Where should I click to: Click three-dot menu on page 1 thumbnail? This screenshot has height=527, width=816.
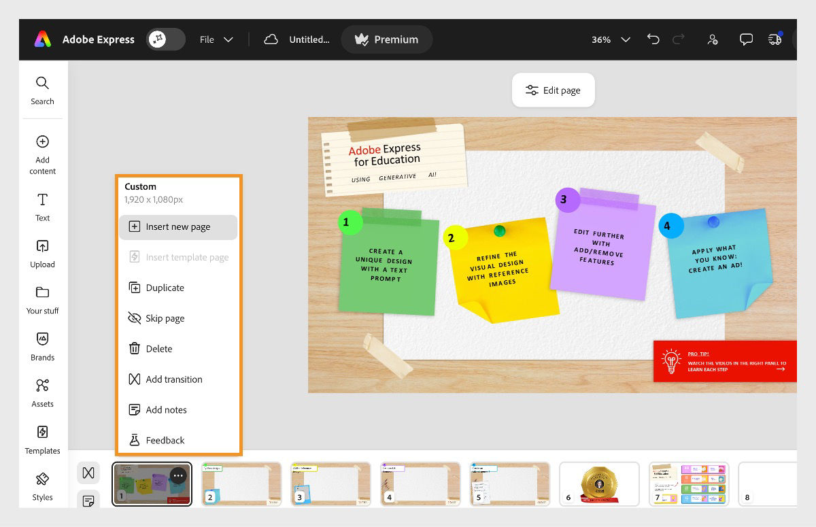click(178, 475)
